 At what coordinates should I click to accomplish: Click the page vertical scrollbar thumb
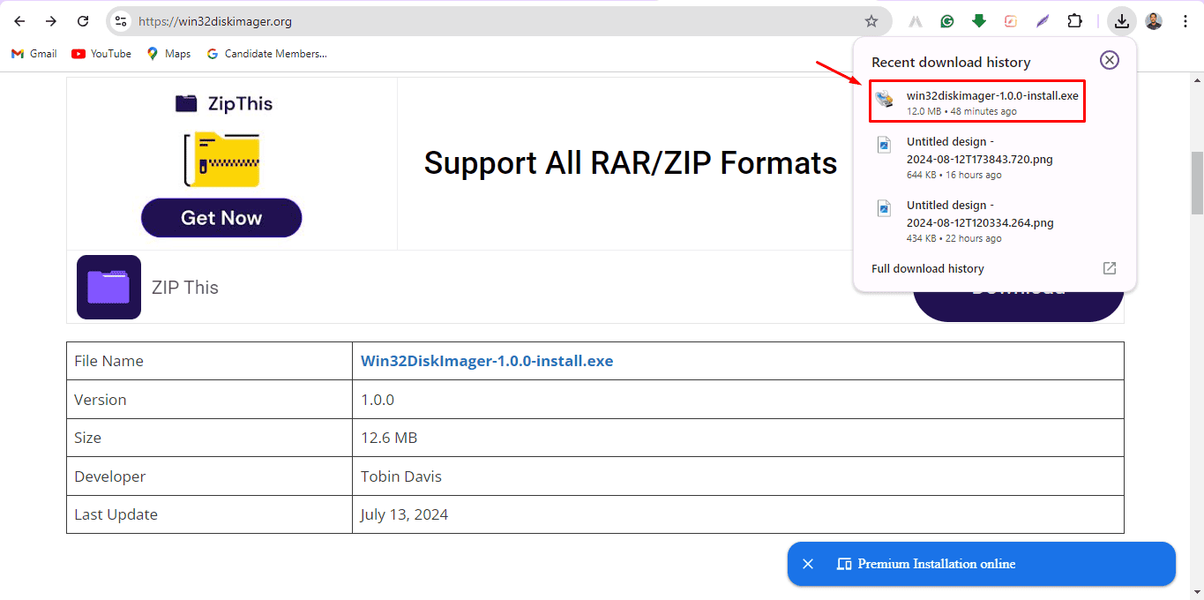pos(1197,183)
